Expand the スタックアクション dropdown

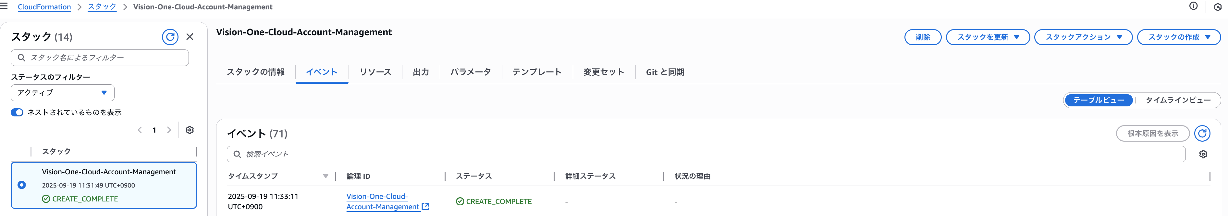click(x=1083, y=37)
